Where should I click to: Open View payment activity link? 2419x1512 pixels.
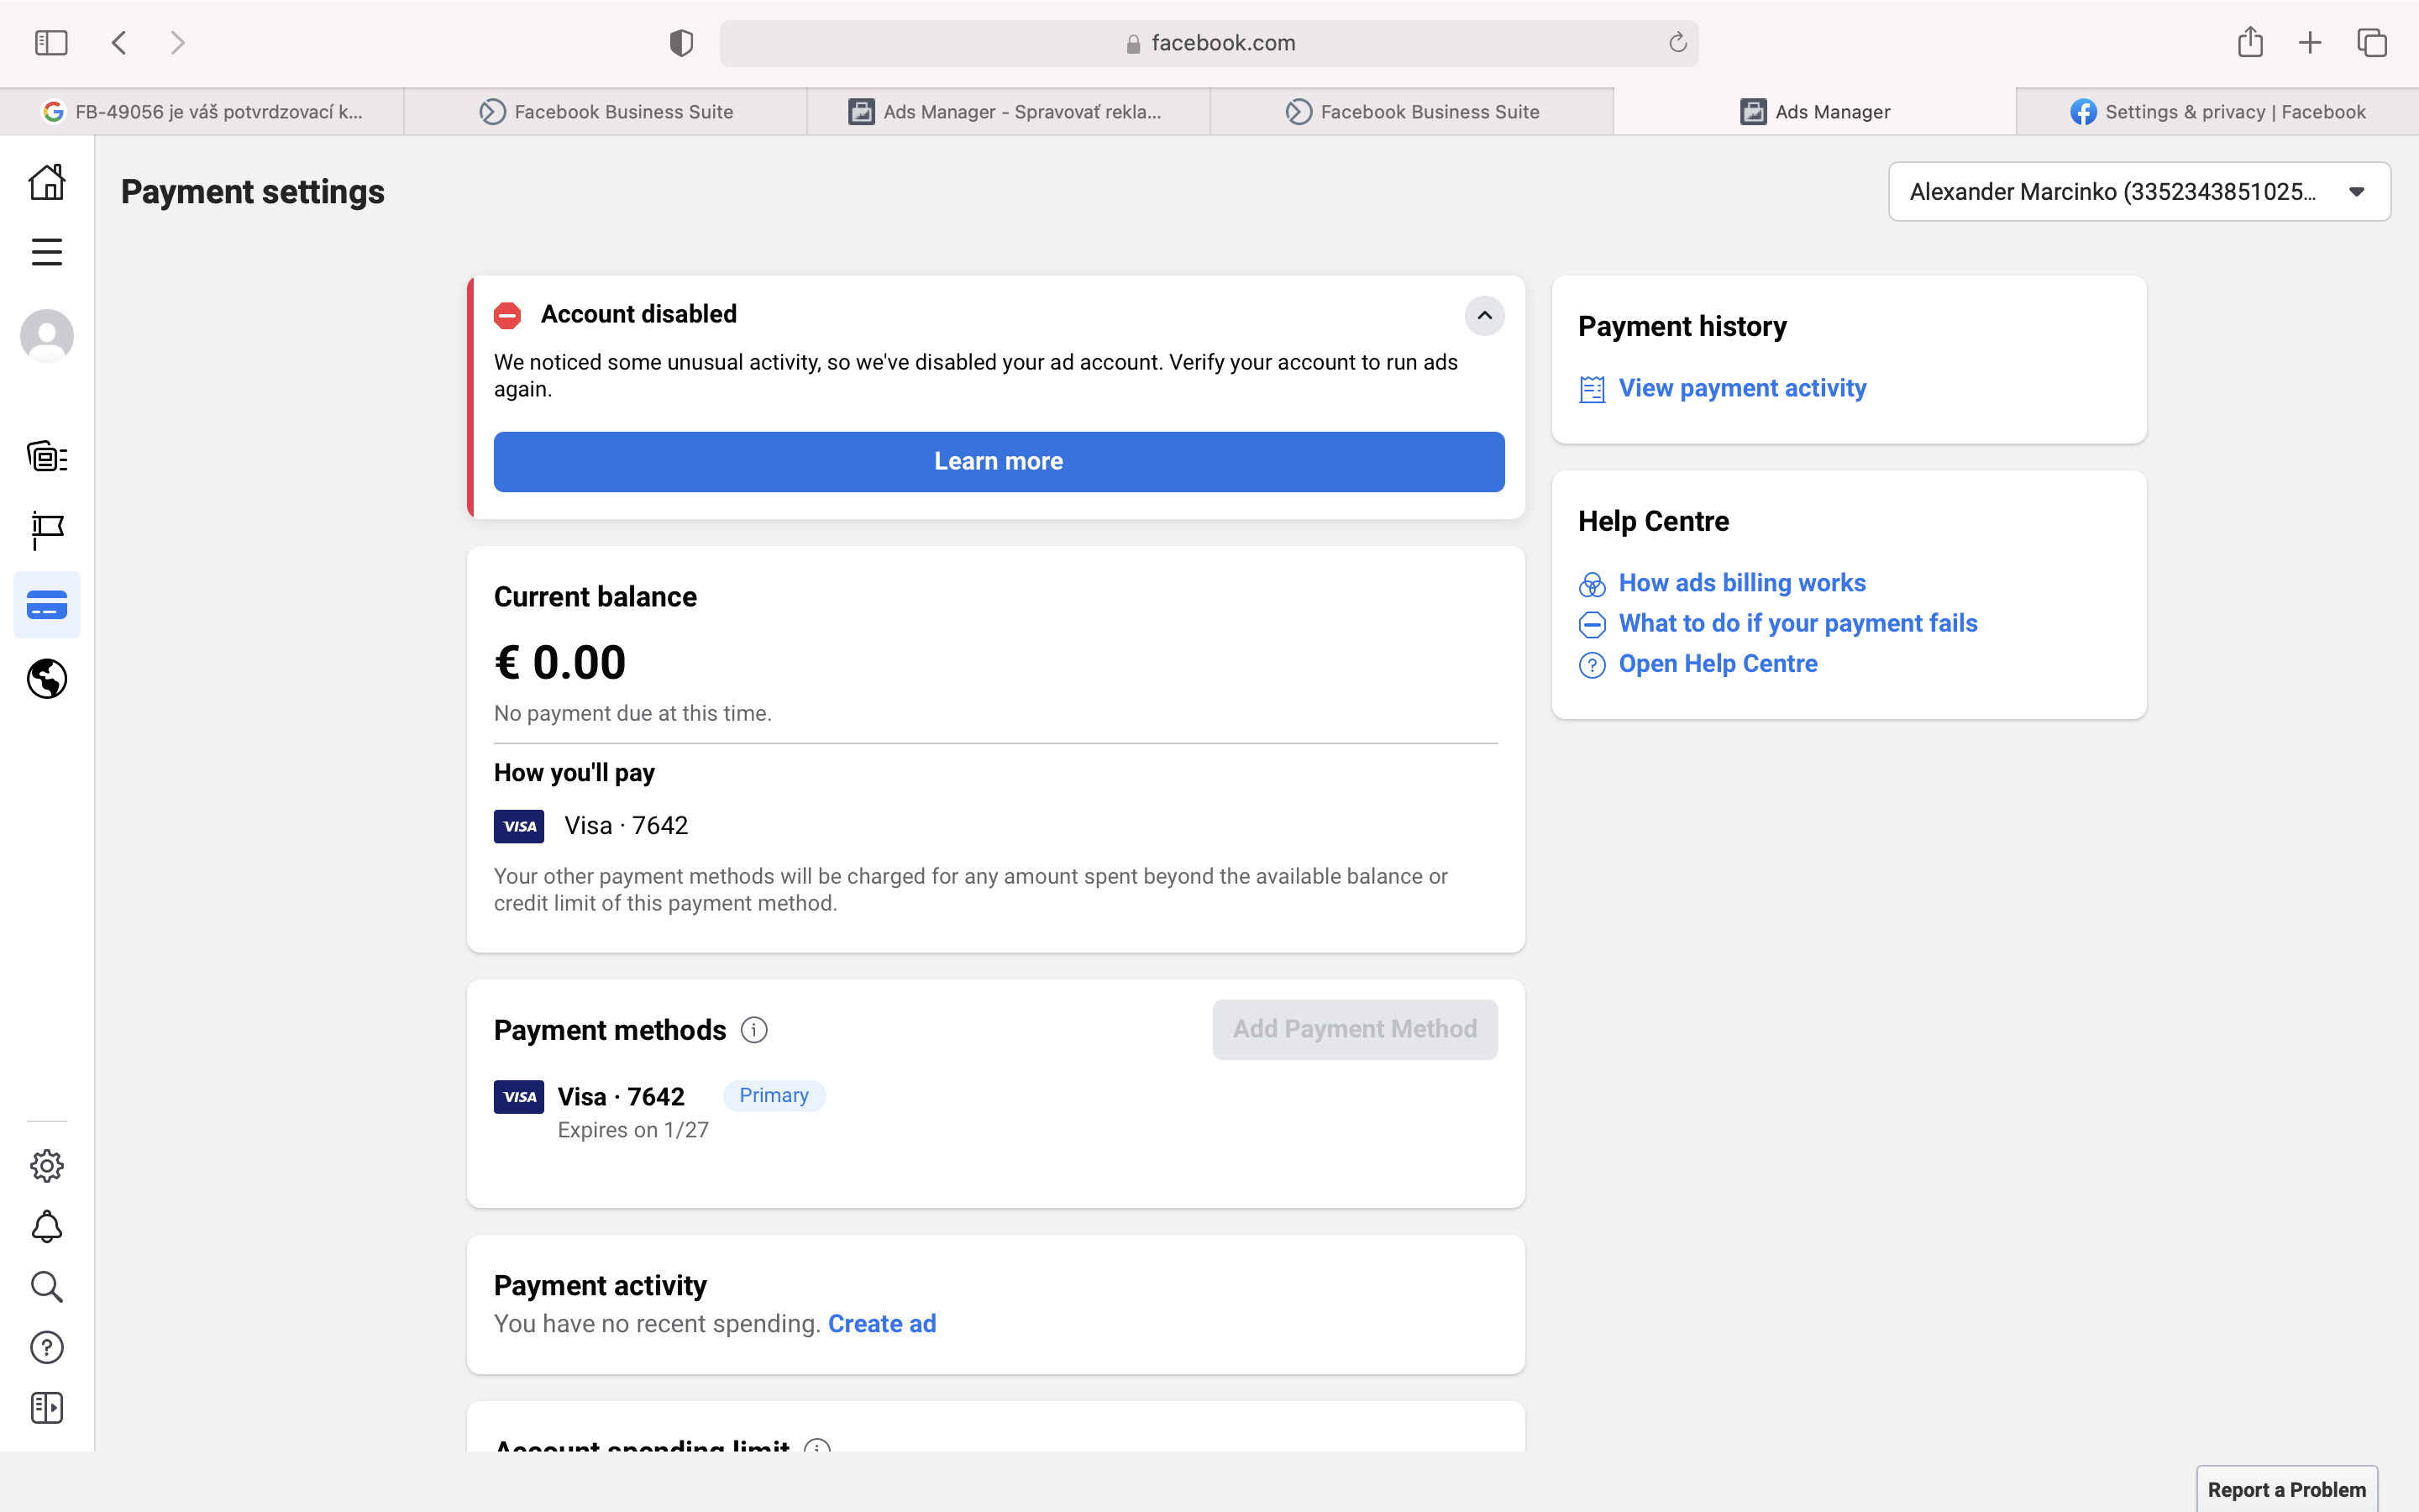(x=1742, y=388)
